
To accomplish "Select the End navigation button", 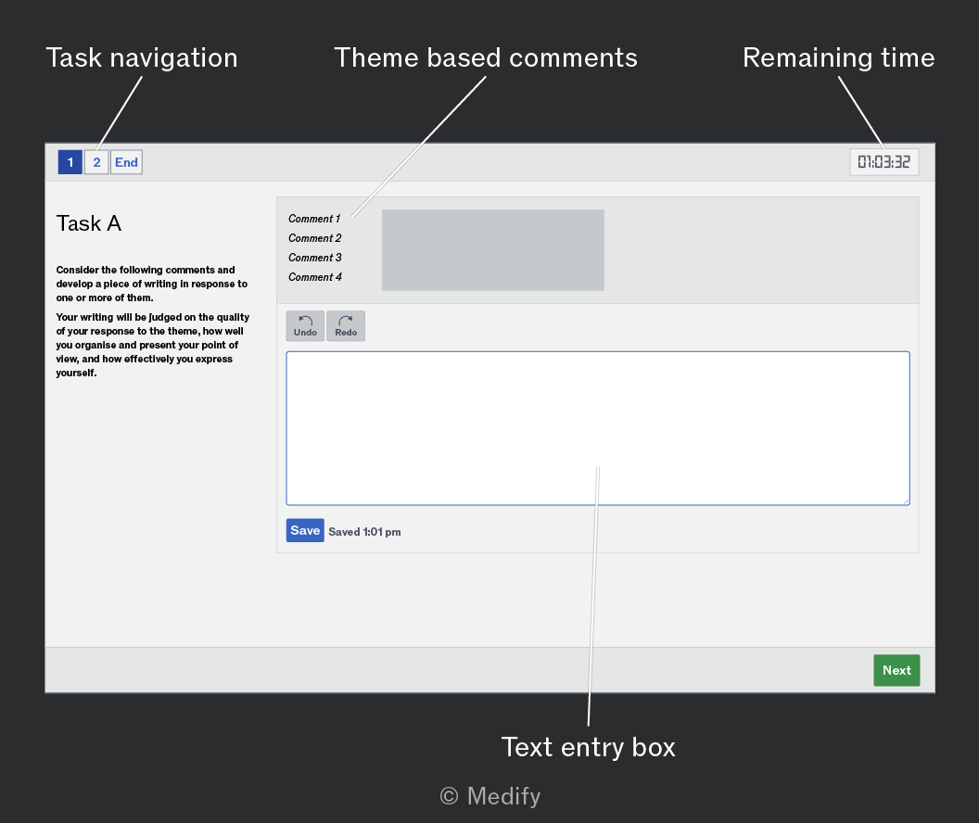I will point(127,162).
